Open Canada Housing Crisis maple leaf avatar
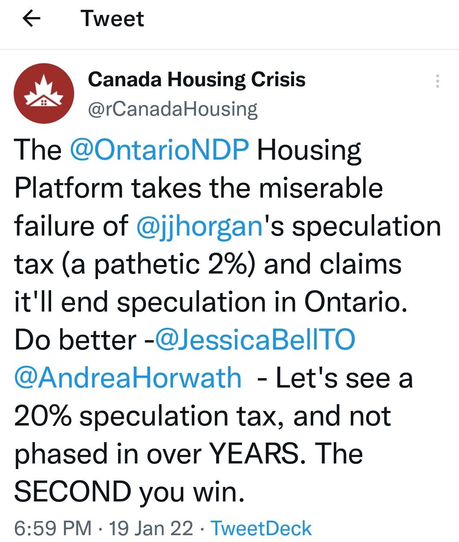Screen dimensions: 459x542 [44, 93]
